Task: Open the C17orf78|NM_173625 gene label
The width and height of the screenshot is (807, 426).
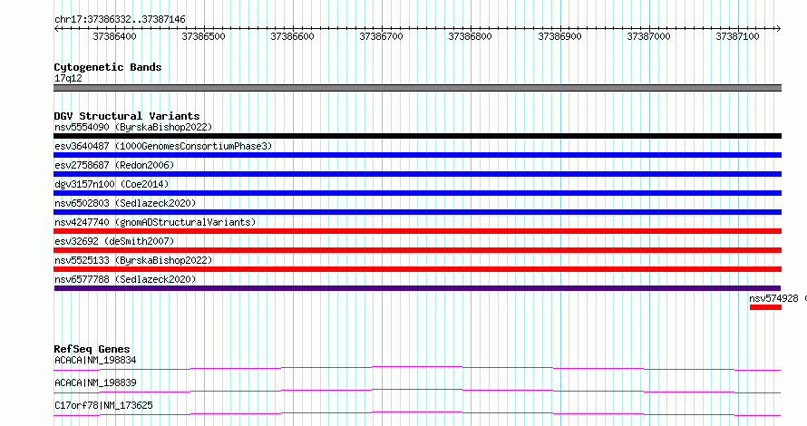Action: [x=103, y=405]
